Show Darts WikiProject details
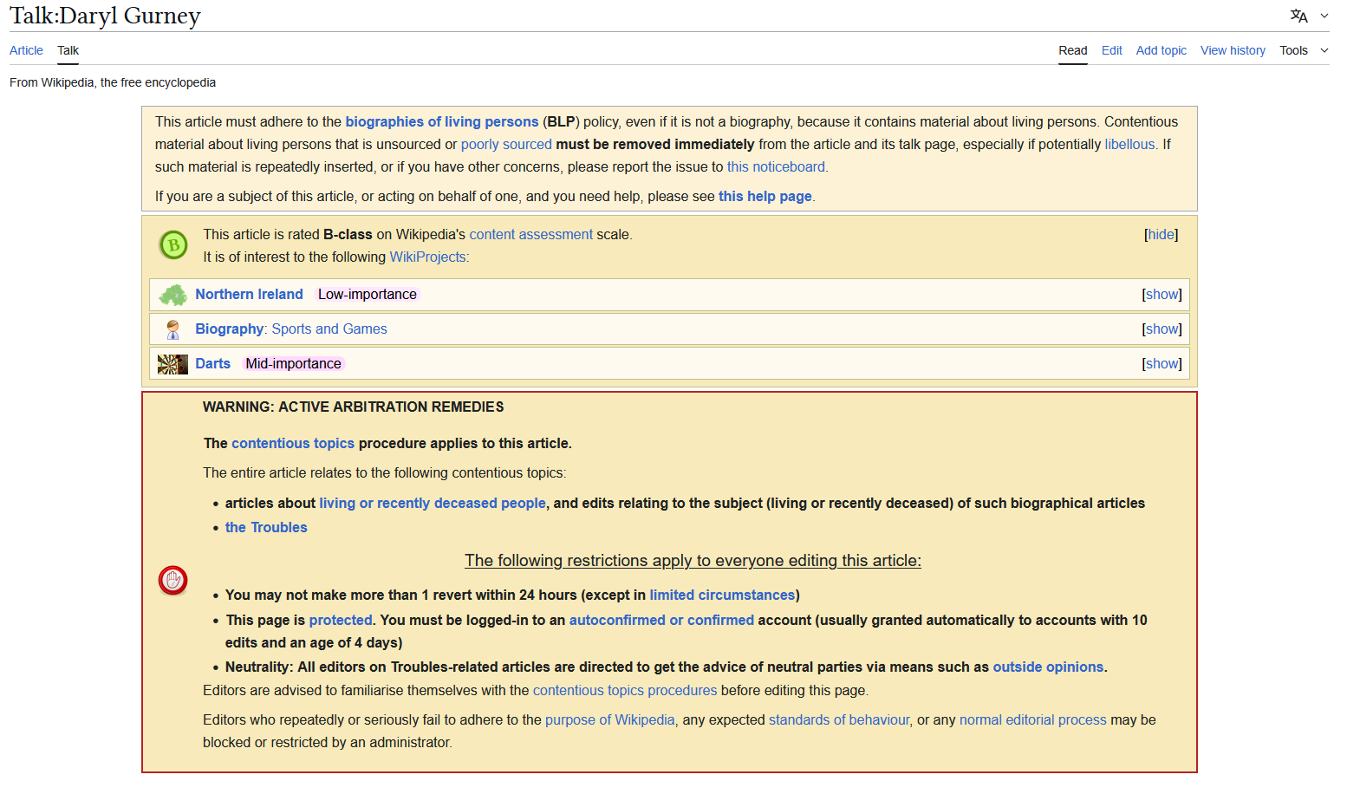 click(1162, 364)
